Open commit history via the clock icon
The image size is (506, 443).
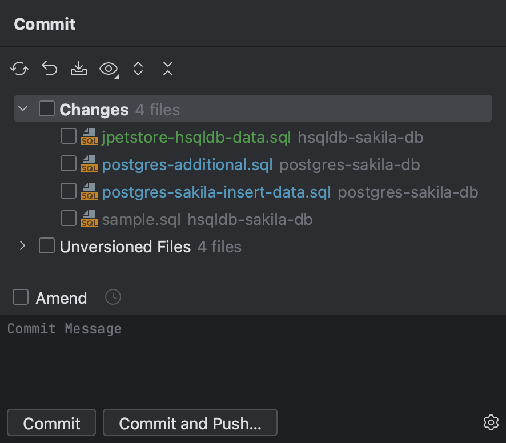click(x=113, y=297)
